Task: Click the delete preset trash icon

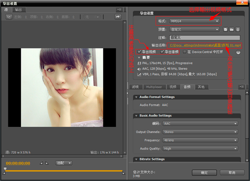Action: pos(238,30)
